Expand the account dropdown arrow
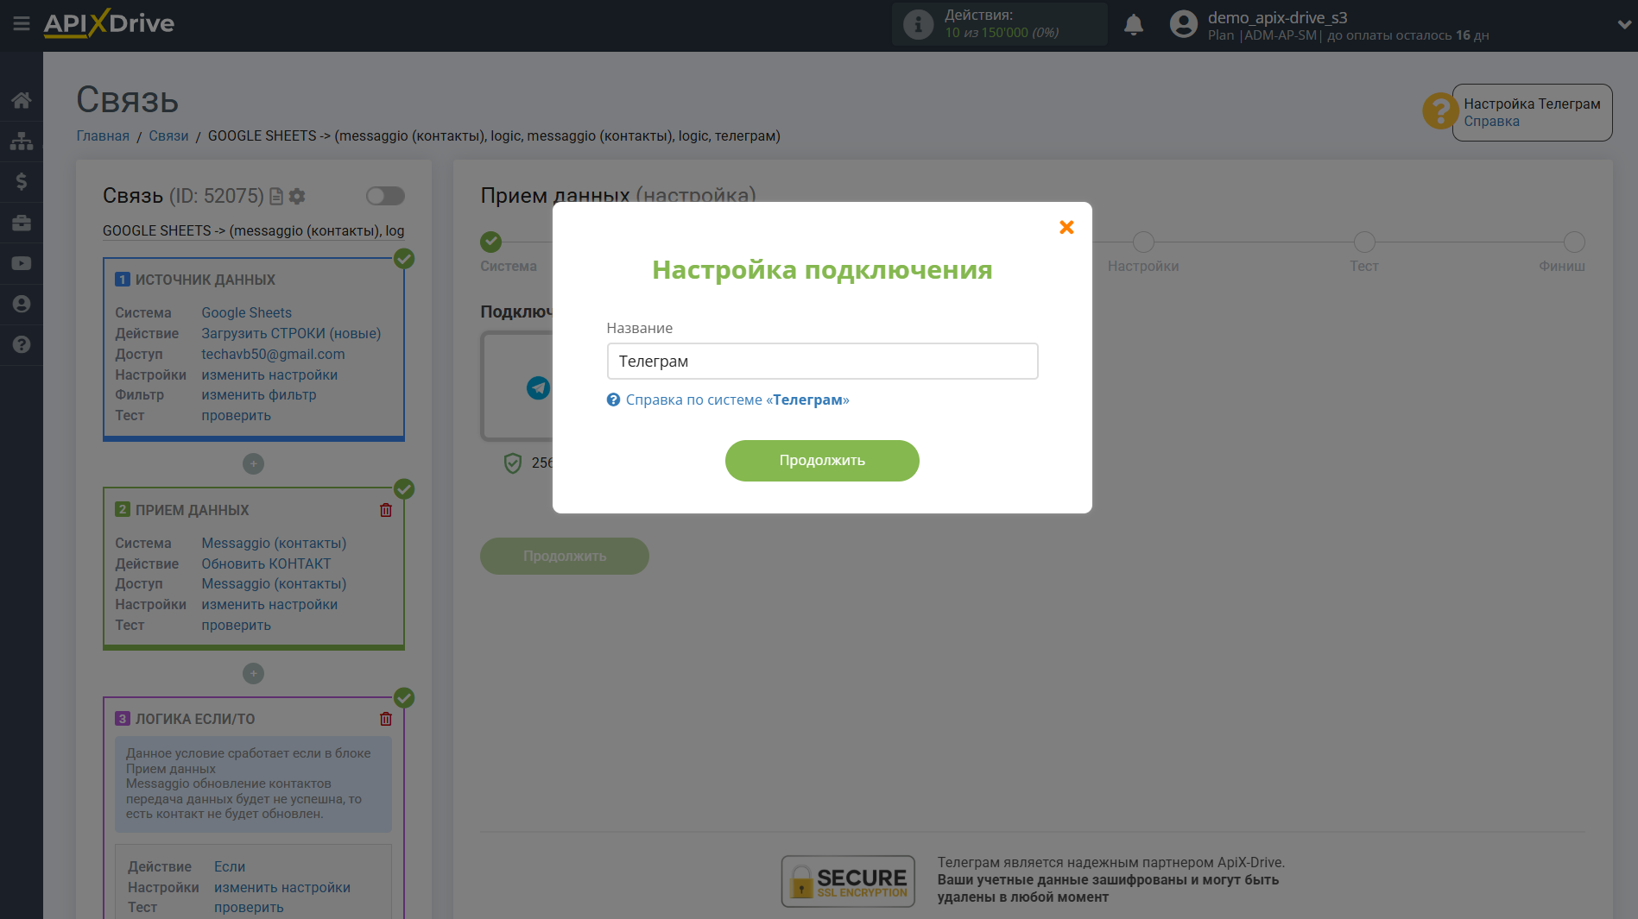 click(1623, 25)
